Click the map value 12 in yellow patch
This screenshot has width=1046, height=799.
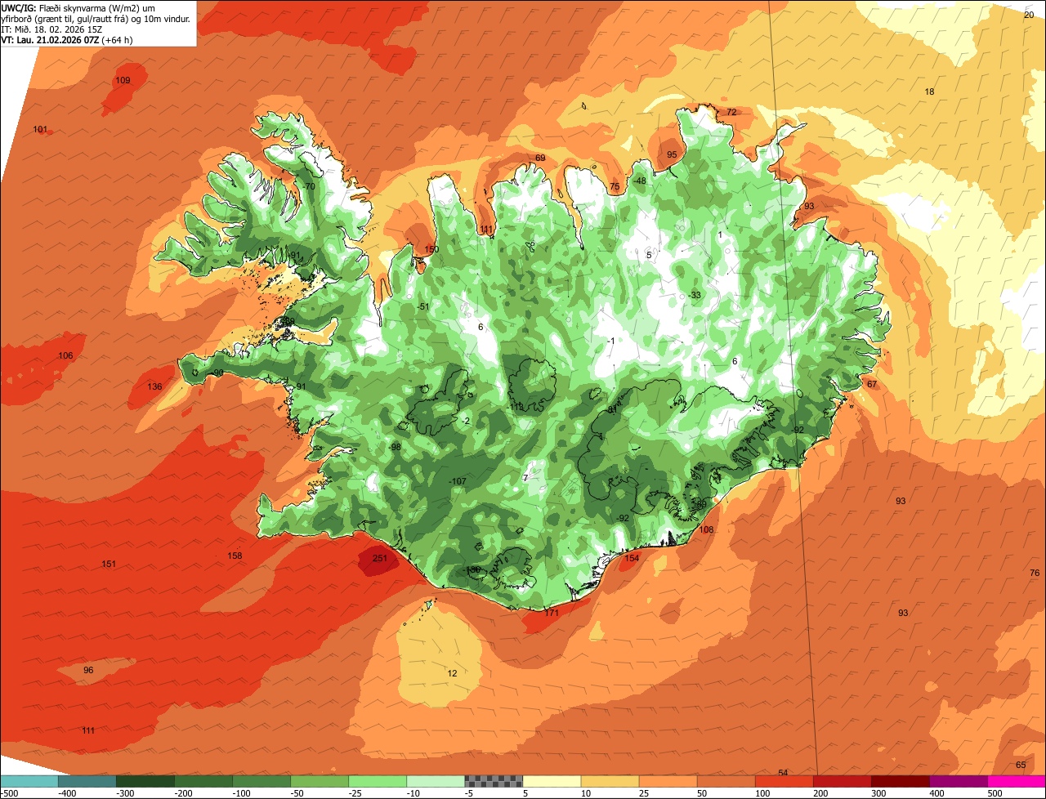coord(452,673)
